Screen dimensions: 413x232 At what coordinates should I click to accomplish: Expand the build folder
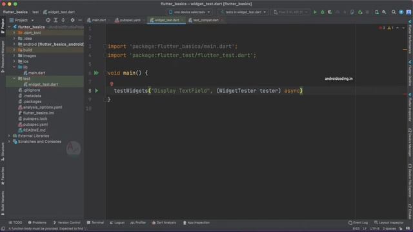click(14, 50)
